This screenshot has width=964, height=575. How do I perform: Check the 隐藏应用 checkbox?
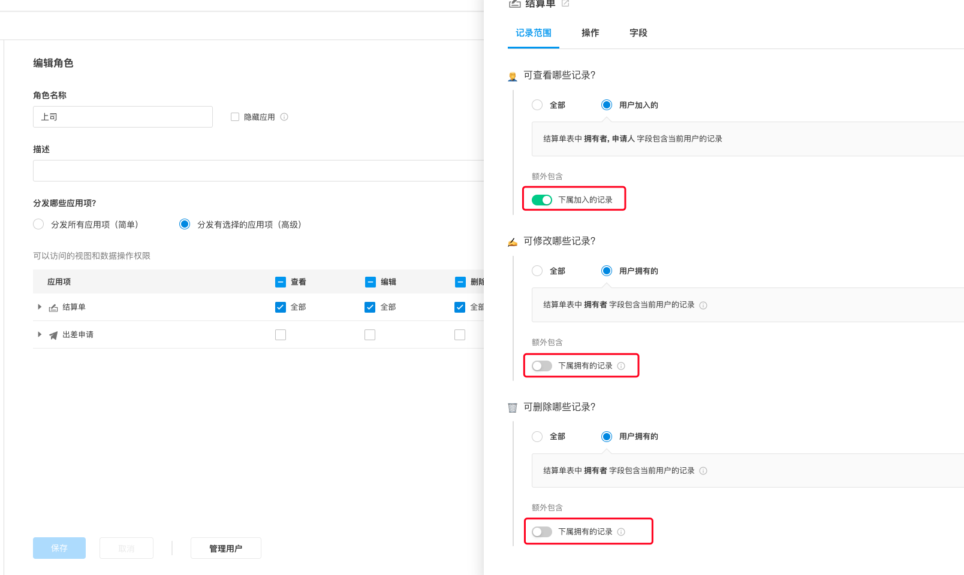(235, 117)
